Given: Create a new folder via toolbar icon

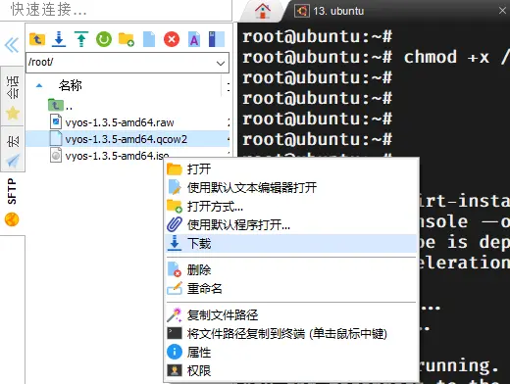Looking at the screenshot, I should [x=127, y=39].
